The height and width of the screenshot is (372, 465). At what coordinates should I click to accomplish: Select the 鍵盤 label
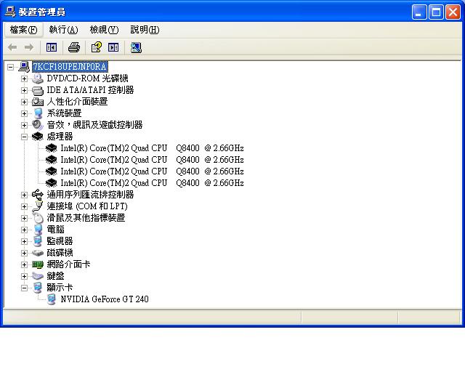[x=55, y=276]
